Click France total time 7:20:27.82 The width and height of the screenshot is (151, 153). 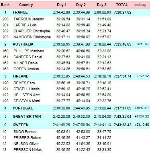click(122, 12)
